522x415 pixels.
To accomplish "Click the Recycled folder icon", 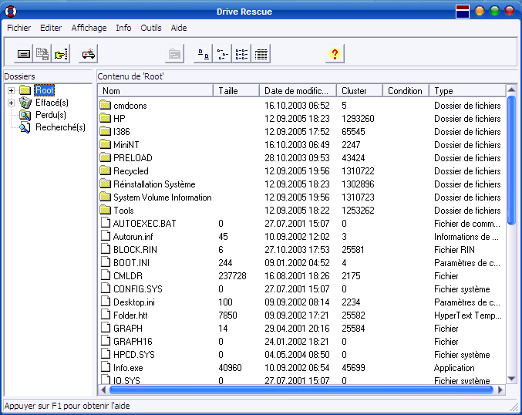I will (105, 171).
